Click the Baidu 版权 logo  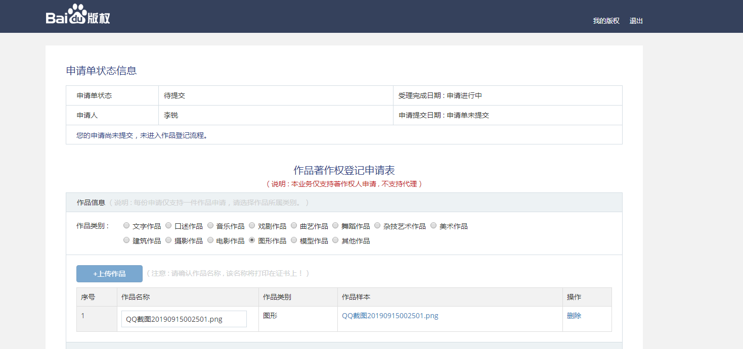(76, 16)
